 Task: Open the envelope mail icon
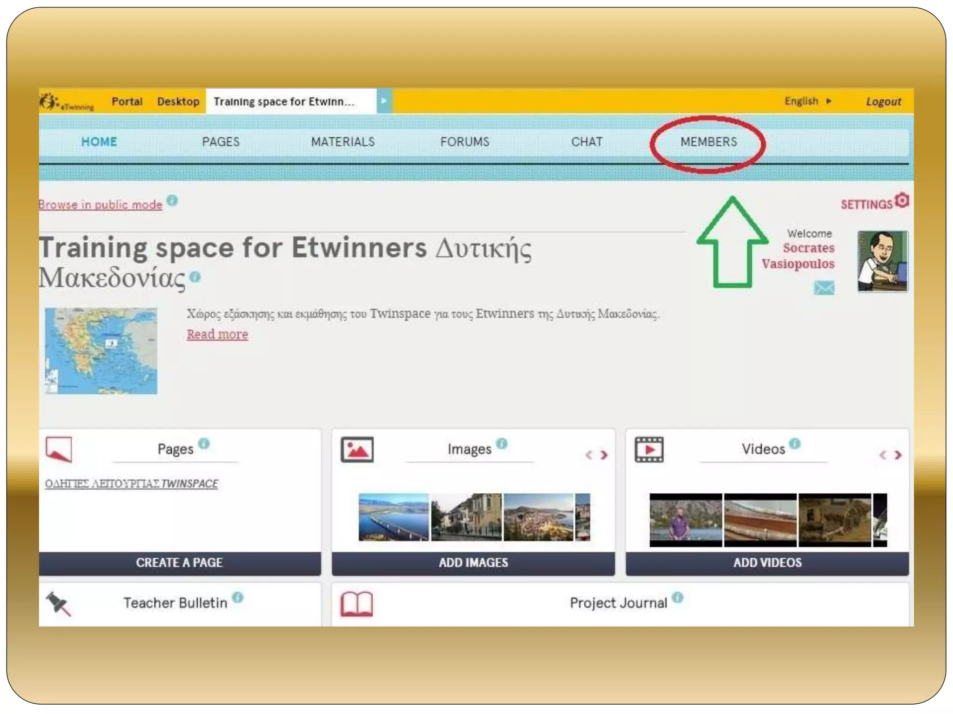pyautogui.click(x=824, y=288)
